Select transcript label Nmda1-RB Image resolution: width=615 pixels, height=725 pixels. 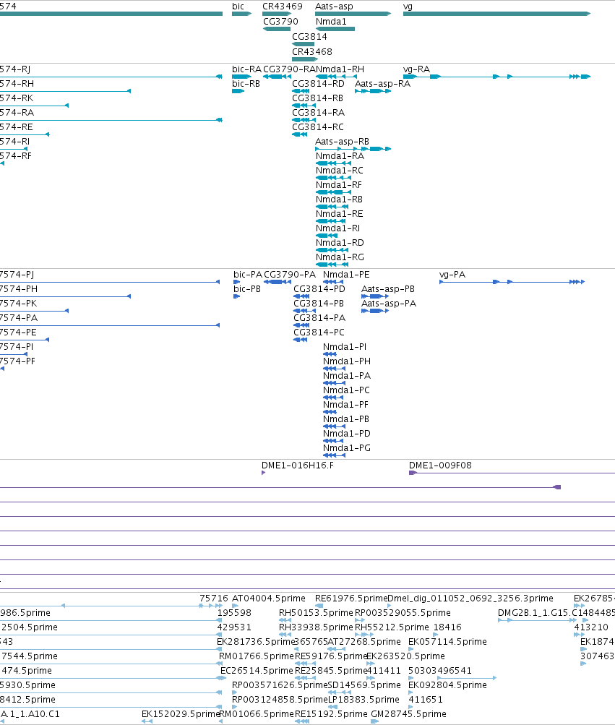(x=340, y=200)
